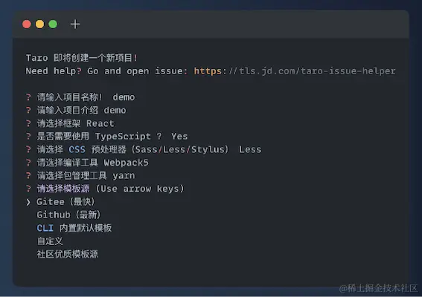Choose the 自定义 custom option
The height and width of the screenshot is (297, 422).
(x=50, y=241)
